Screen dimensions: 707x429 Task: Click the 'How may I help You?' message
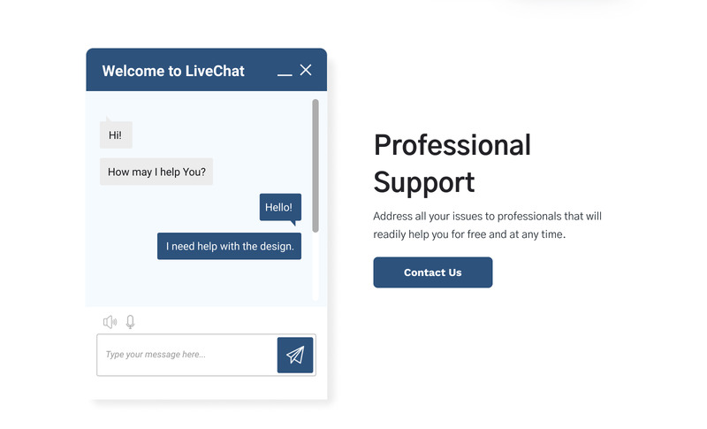156,172
